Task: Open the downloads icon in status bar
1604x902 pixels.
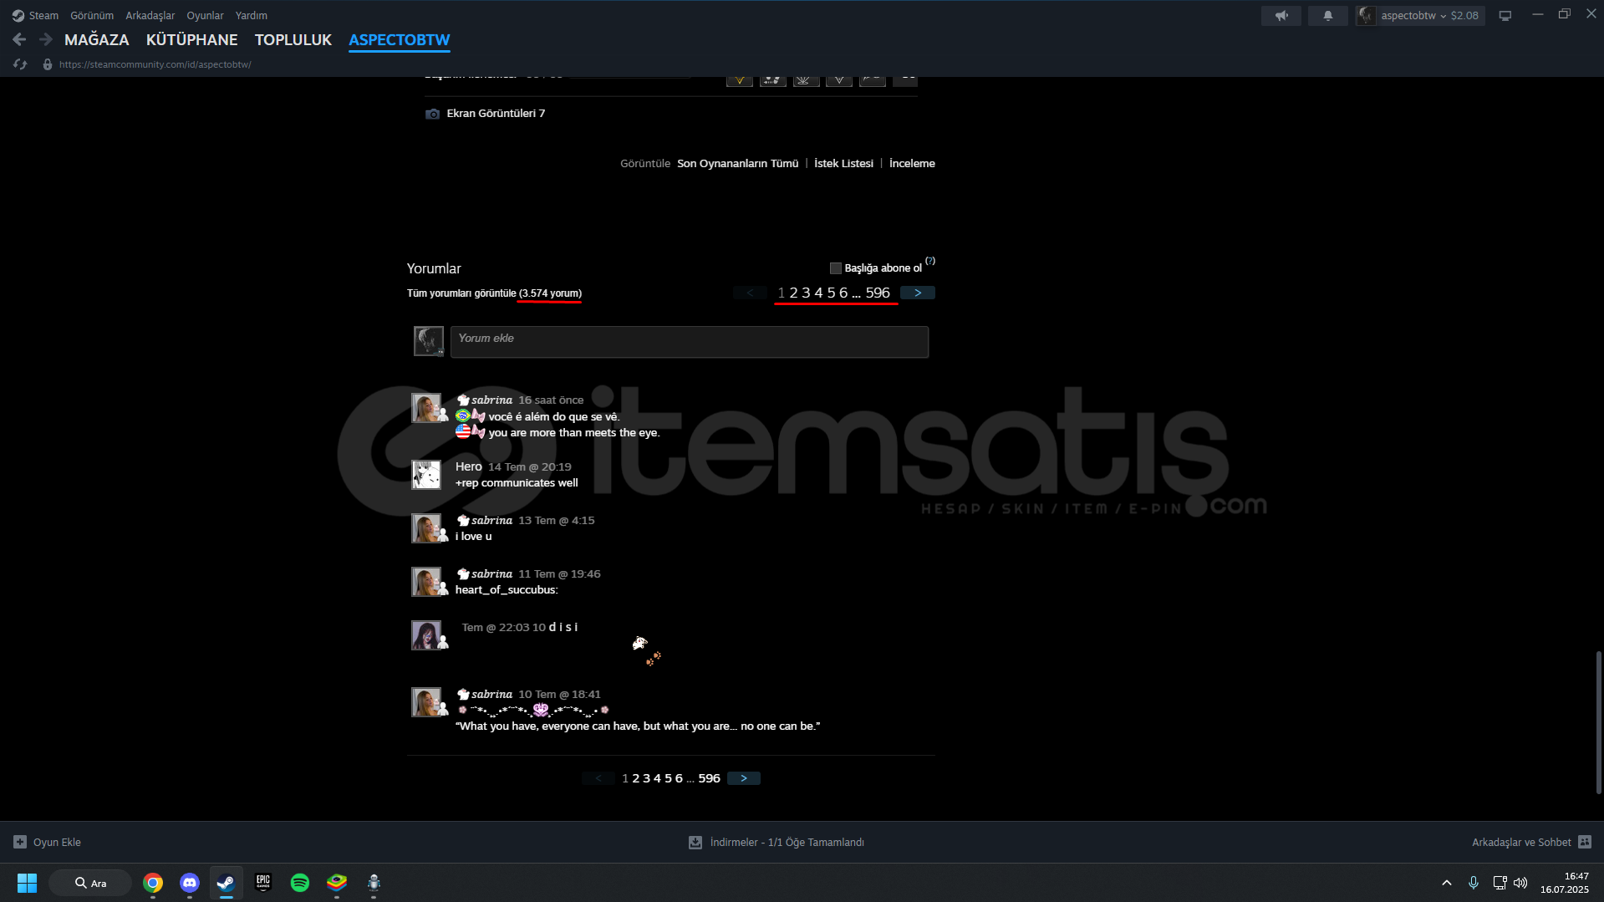Action: 695,842
